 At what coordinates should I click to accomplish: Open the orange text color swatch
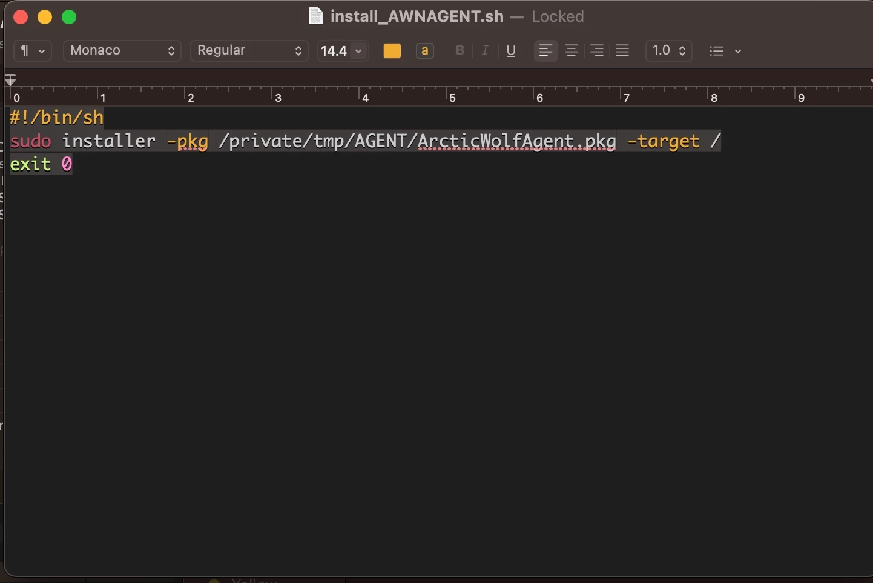(x=392, y=51)
